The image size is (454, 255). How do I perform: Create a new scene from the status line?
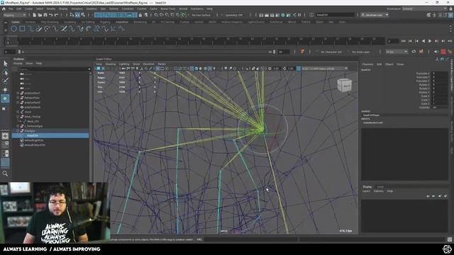[34, 15]
